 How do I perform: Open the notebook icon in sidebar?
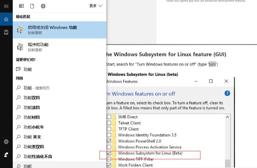pos(6,32)
